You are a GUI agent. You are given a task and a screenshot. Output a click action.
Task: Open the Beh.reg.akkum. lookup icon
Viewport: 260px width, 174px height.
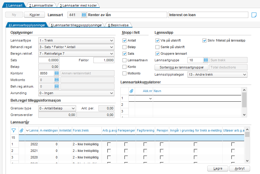pos(57,86)
